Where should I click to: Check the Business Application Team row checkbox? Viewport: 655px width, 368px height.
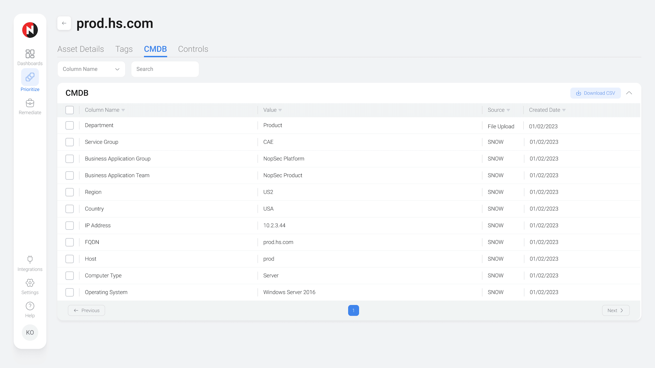(x=70, y=175)
